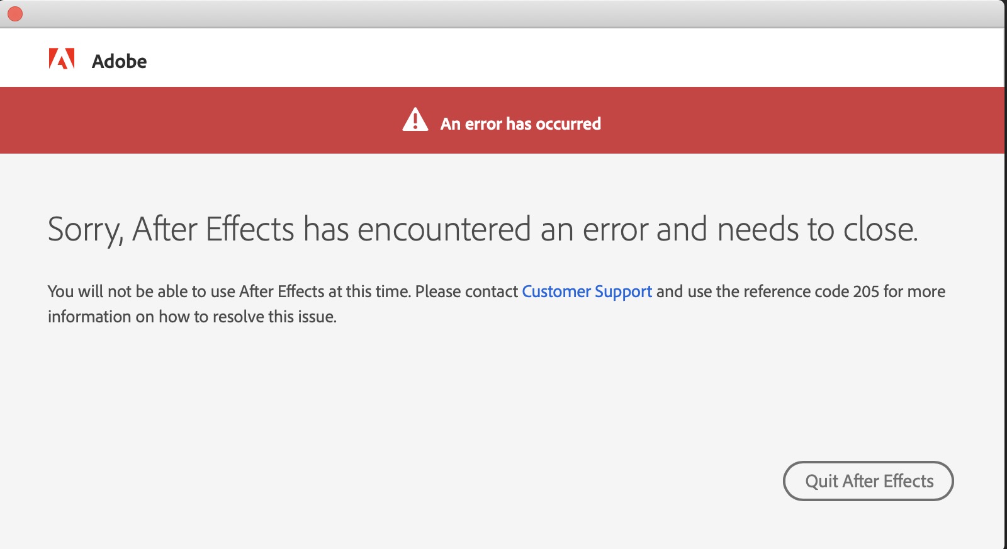
Task: Close the error dialog with the red button
Action: (x=15, y=13)
